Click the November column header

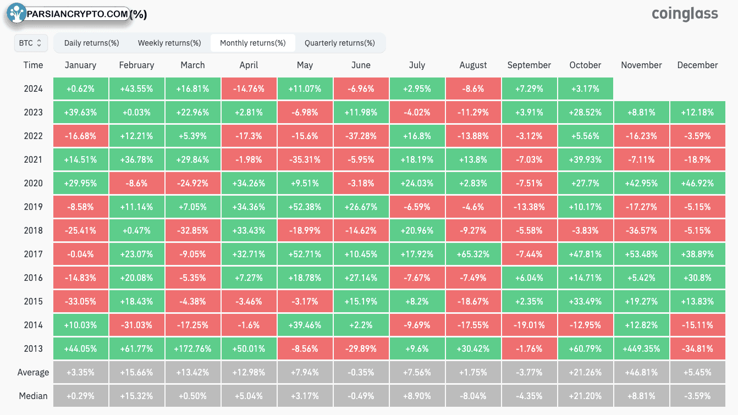[641, 65]
